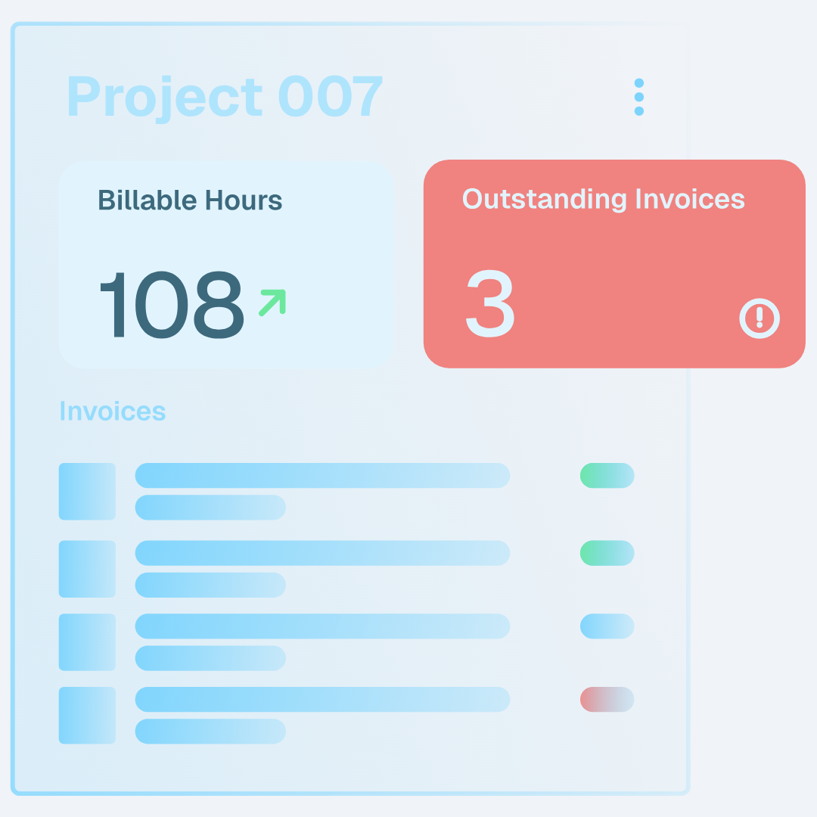Viewport: 817px width, 817px height.
Task: Click the green upward trend arrow
Action: [272, 302]
